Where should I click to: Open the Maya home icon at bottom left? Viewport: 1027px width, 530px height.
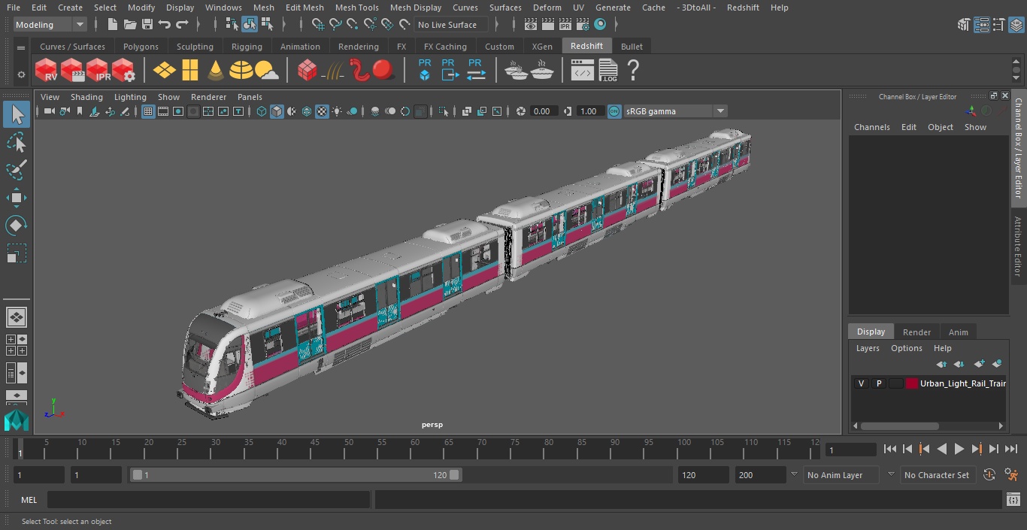[17, 419]
